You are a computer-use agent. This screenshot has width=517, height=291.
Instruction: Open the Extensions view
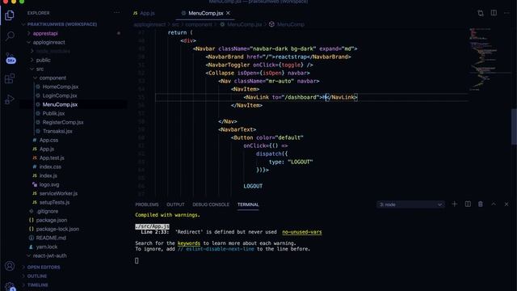point(10,78)
